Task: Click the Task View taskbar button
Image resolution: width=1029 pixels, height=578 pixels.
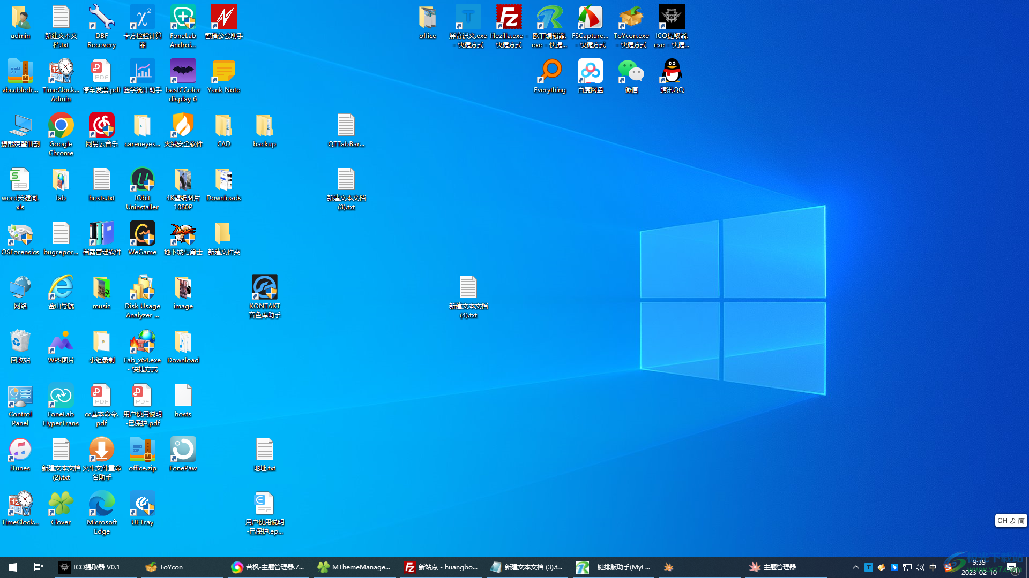Action: 39,567
